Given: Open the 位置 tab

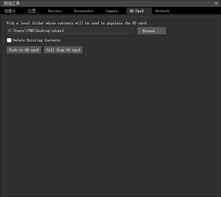Looking at the screenshot, I should (x=32, y=11).
